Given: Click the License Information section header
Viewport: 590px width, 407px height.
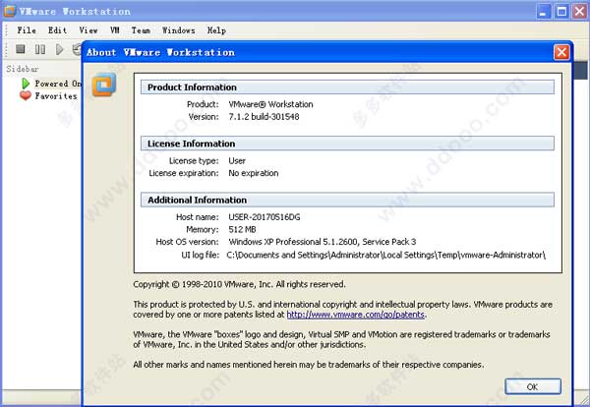Looking at the screenshot, I should click(347, 144).
